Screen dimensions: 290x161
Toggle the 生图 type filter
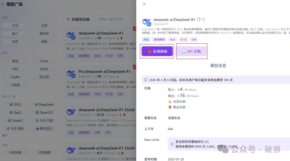click(x=44, y=25)
